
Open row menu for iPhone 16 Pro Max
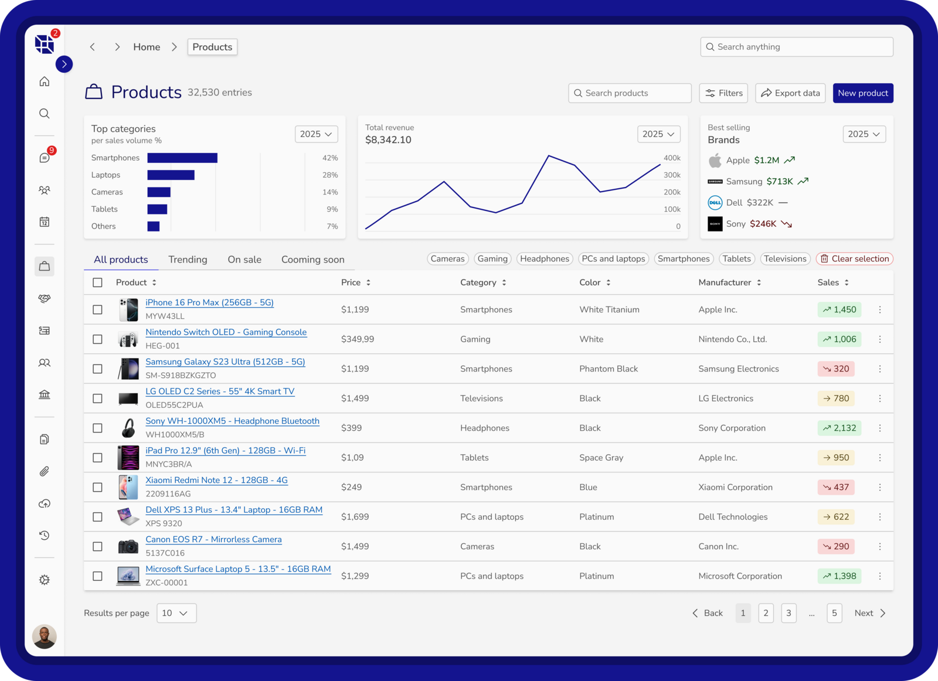(880, 309)
